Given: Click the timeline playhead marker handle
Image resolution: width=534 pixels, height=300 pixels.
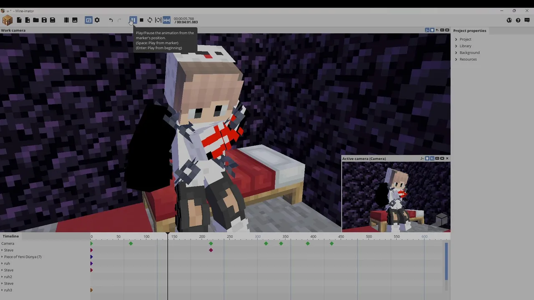Looking at the screenshot, I should click(x=168, y=234).
